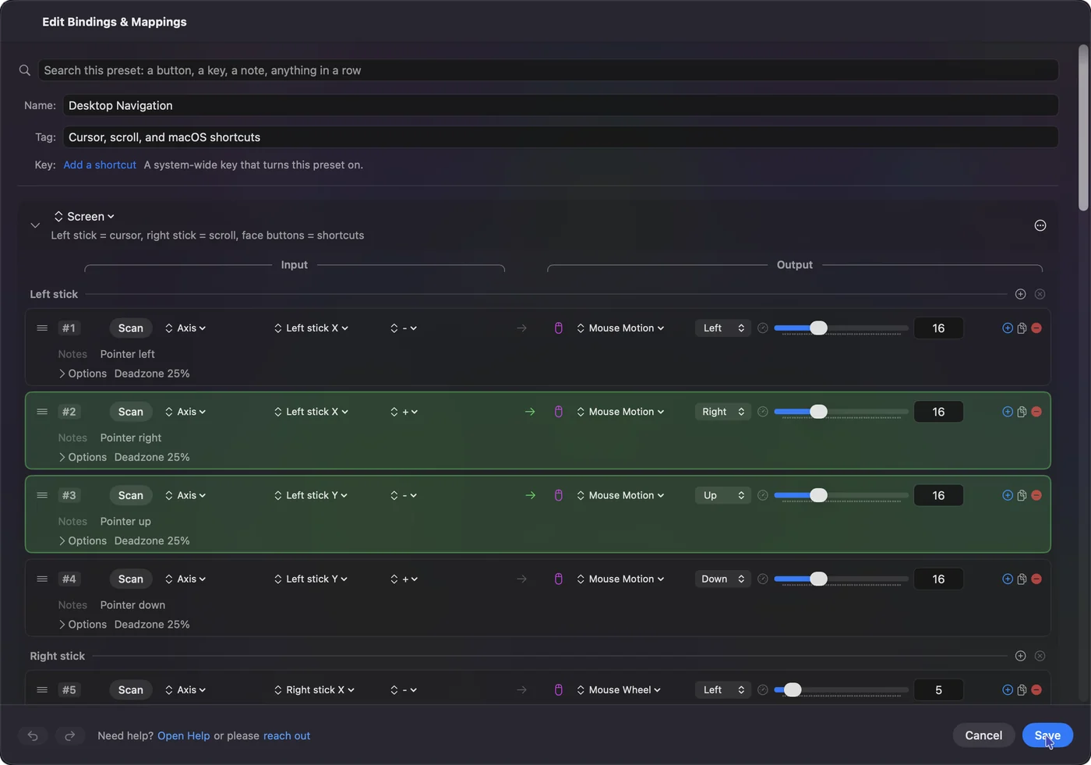Open the Axis type dropdown in row #1
Viewport: 1091px width, 765px height.
click(x=185, y=328)
